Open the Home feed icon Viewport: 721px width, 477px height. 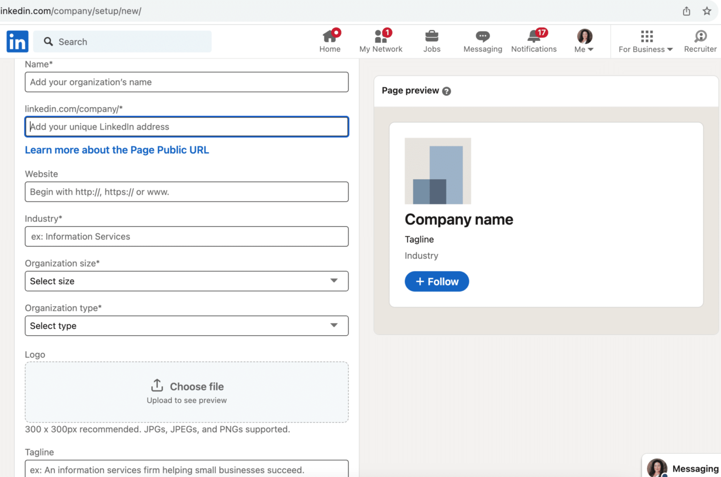330,37
